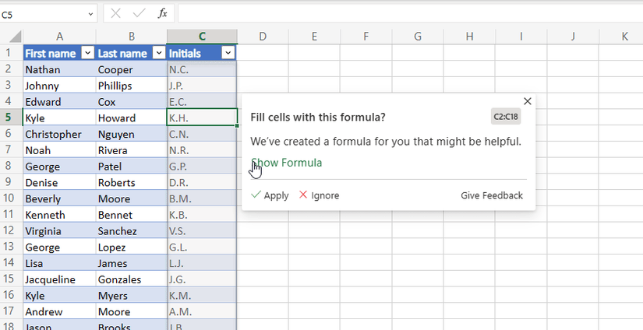Image resolution: width=643 pixels, height=330 pixels.
Task: Select cell containing Denise
Action: (x=59, y=182)
